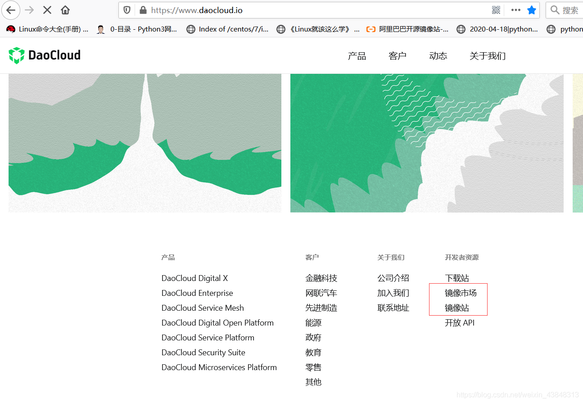This screenshot has width=583, height=403.
Task: Open 开放 API developer link
Action: [x=460, y=323]
